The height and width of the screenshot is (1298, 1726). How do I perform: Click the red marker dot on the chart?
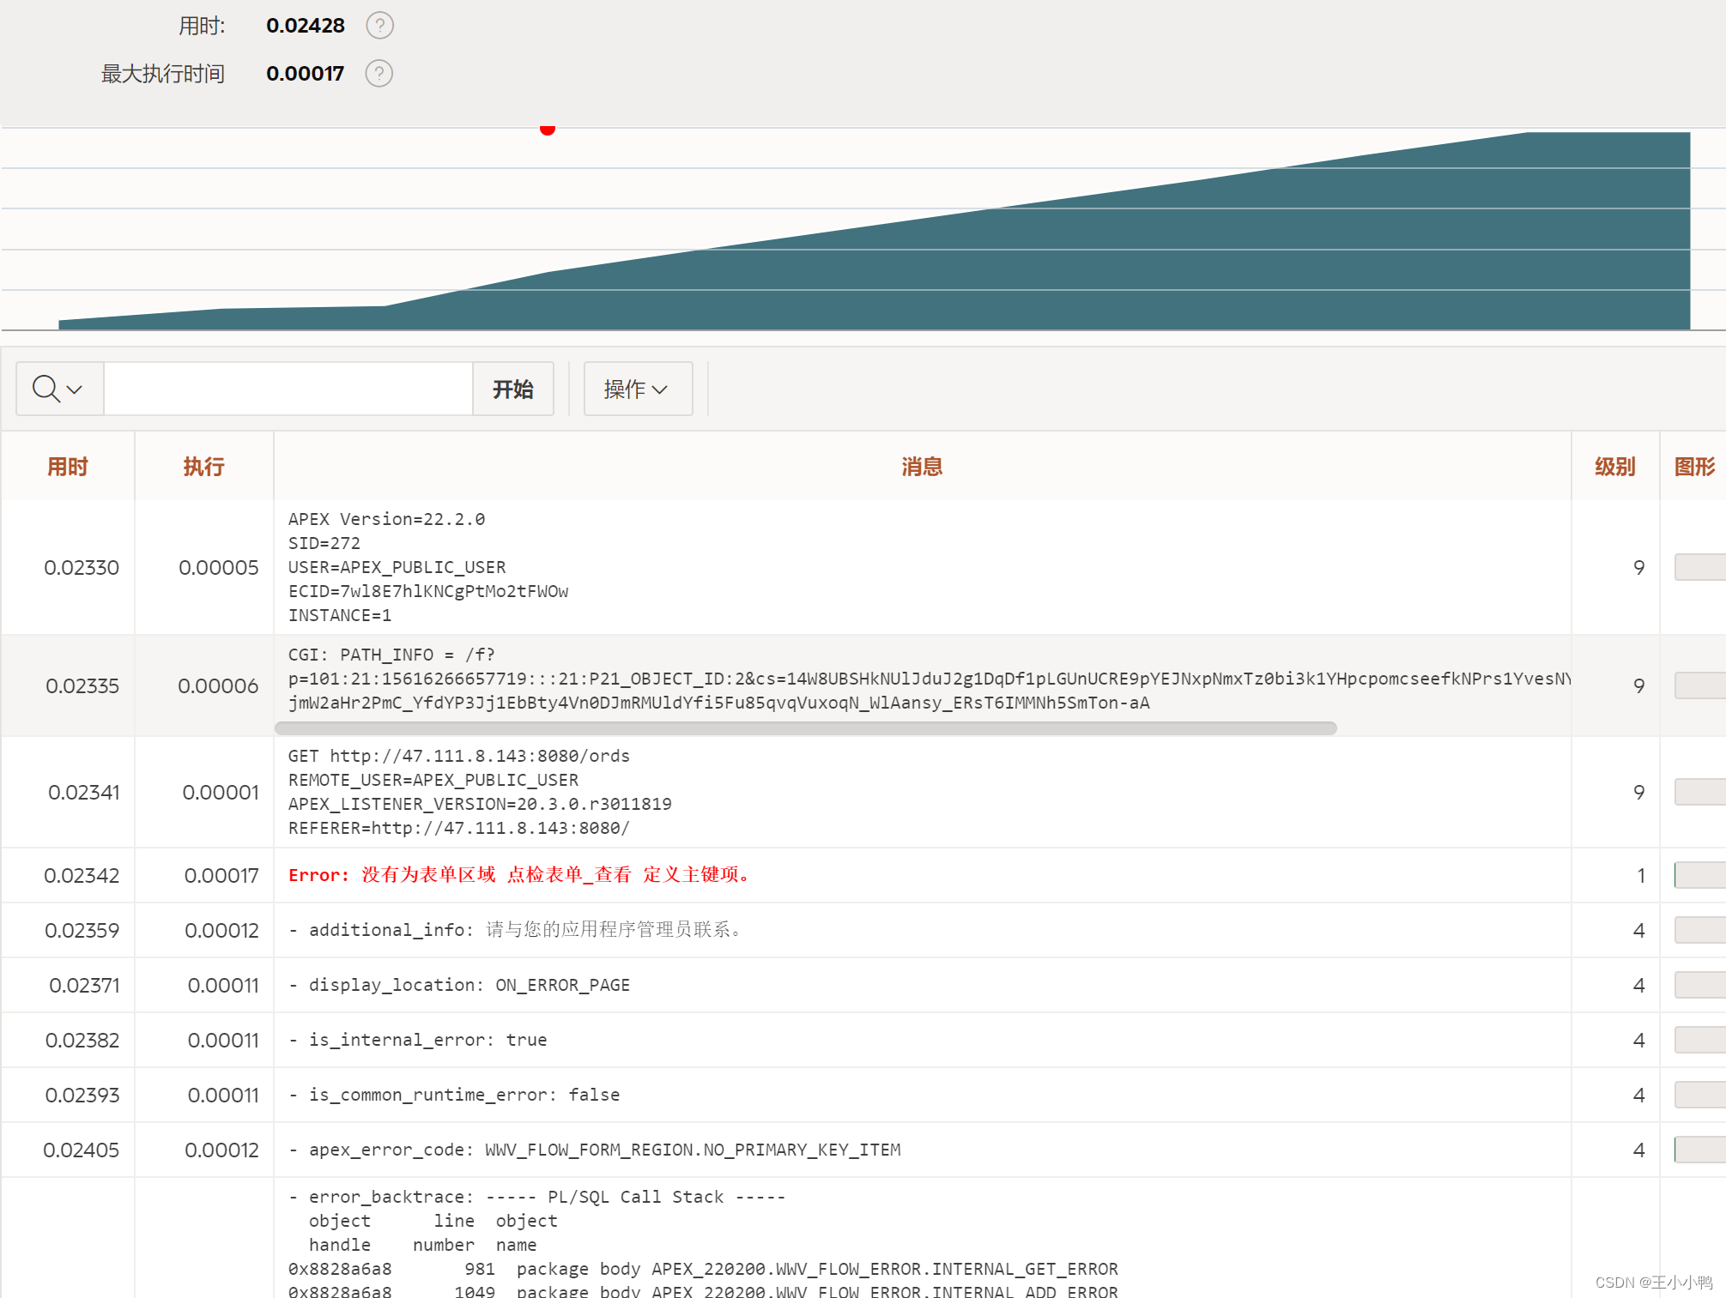tap(548, 130)
